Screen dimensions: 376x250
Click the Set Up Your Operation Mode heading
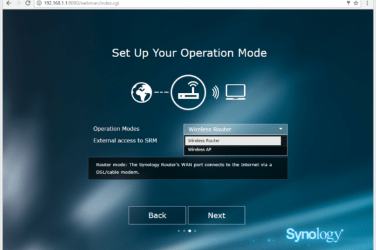coord(189,53)
